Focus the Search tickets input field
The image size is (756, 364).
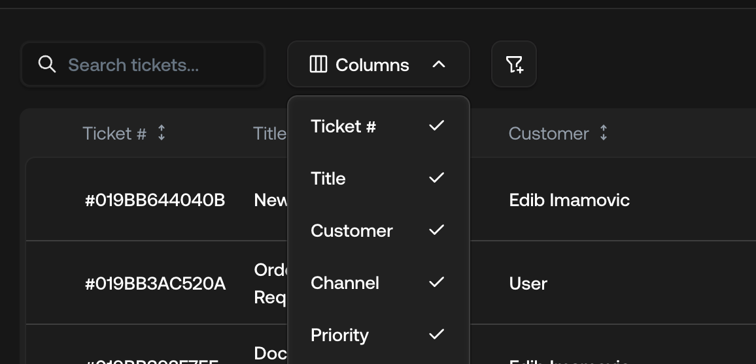pyautogui.click(x=143, y=65)
